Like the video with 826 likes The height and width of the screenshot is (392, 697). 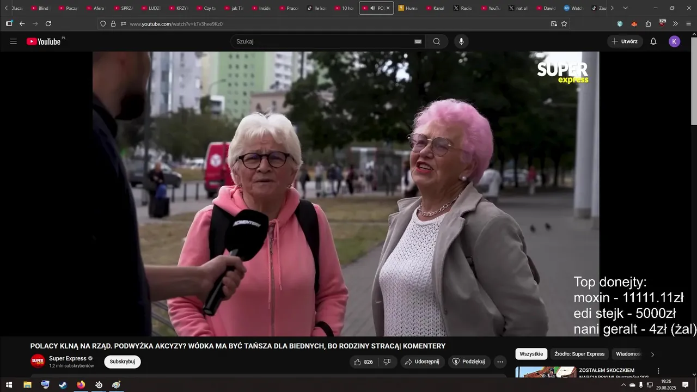363,362
